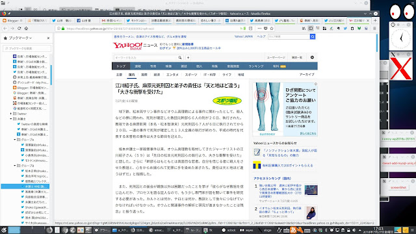This screenshot has width=416, height=234.
Task: Click the Twitter extension toolbar icon
Action: coord(345,29)
